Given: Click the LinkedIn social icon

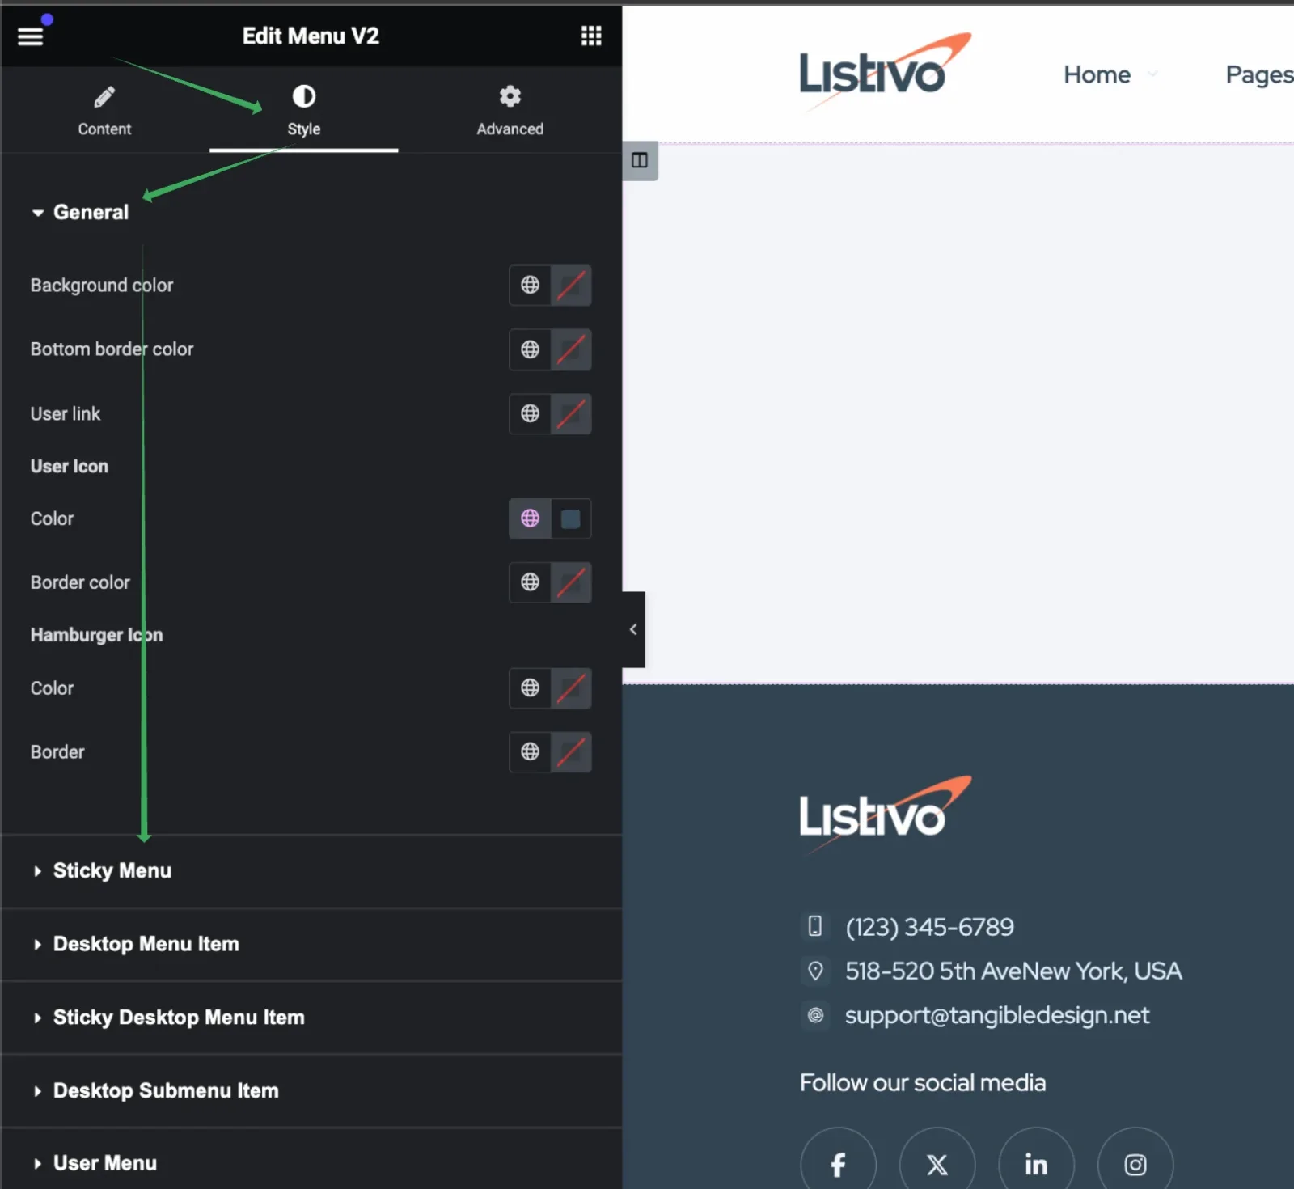Looking at the screenshot, I should click(x=1036, y=1164).
